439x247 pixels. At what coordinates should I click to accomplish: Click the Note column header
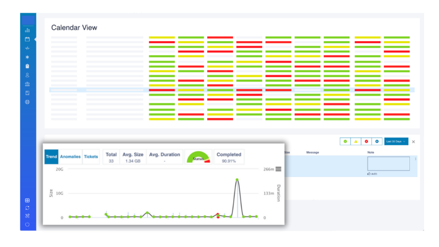tap(371, 152)
